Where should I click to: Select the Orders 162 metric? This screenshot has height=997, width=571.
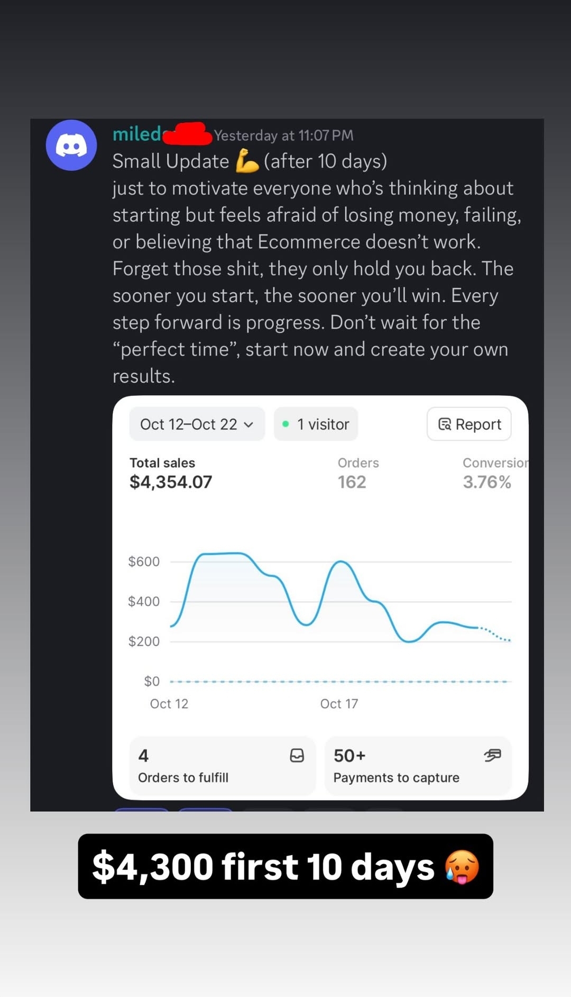point(357,473)
